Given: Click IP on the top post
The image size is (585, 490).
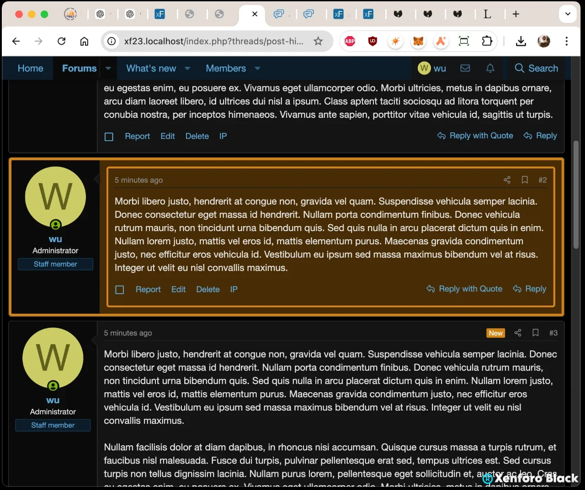Looking at the screenshot, I should (x=223, y=136).
